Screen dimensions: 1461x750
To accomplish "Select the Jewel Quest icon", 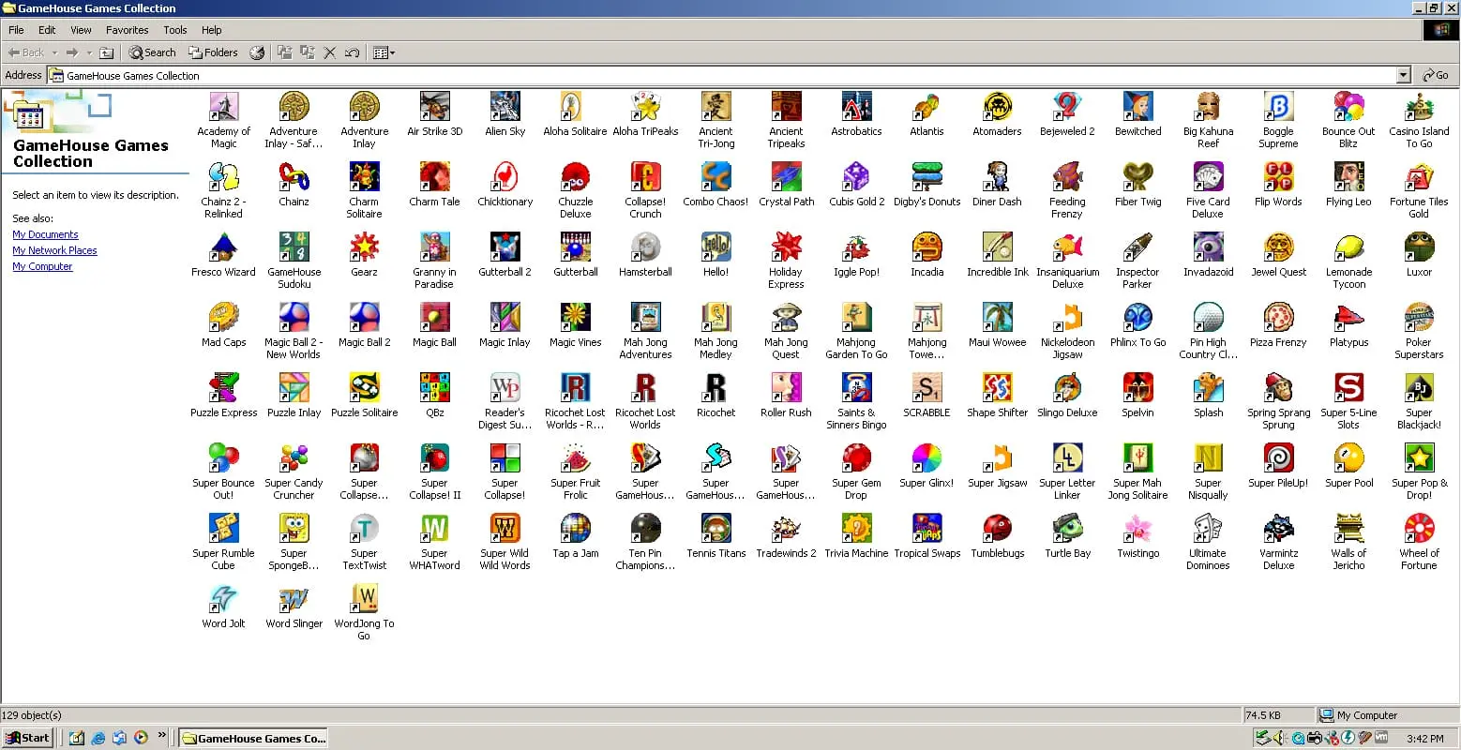I will click(1278, 247).
